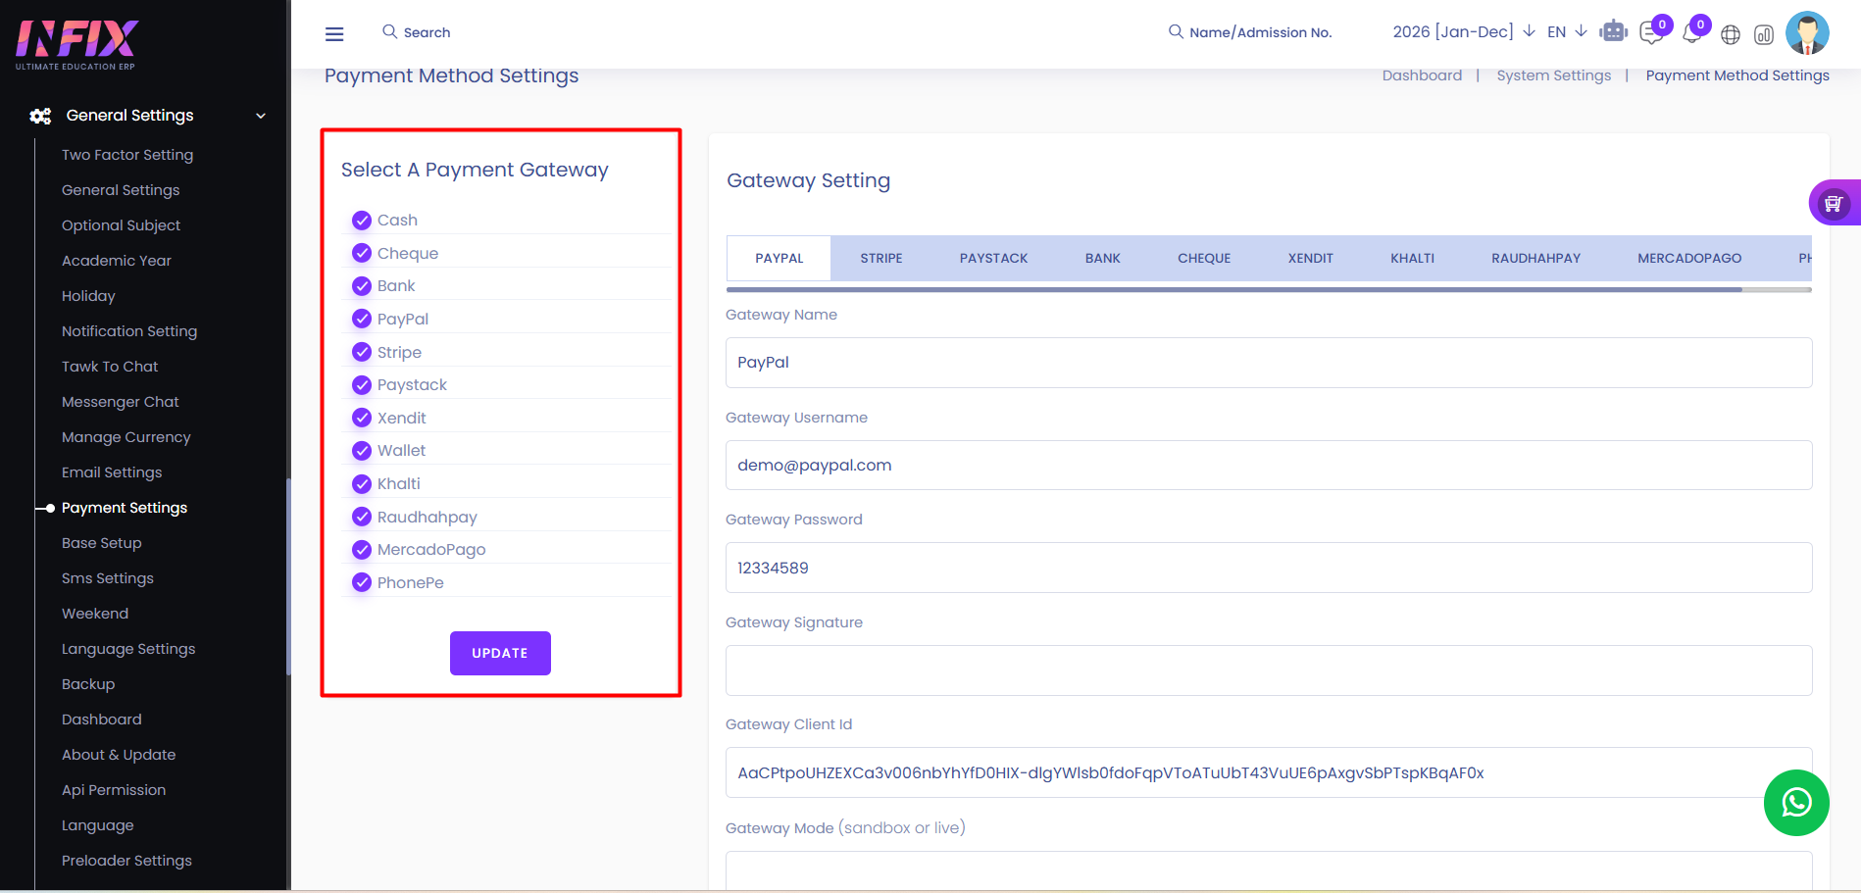Toggle the MercadoPago gateway checkbox
This screenshot has height=893, width=1861.
[362, 549]
